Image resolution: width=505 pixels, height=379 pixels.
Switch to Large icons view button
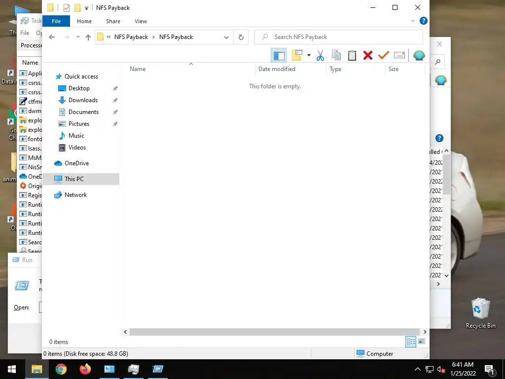(422, 341)
